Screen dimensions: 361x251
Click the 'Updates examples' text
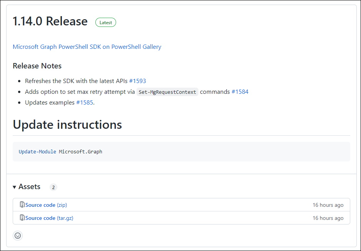(x=50, y=103)
